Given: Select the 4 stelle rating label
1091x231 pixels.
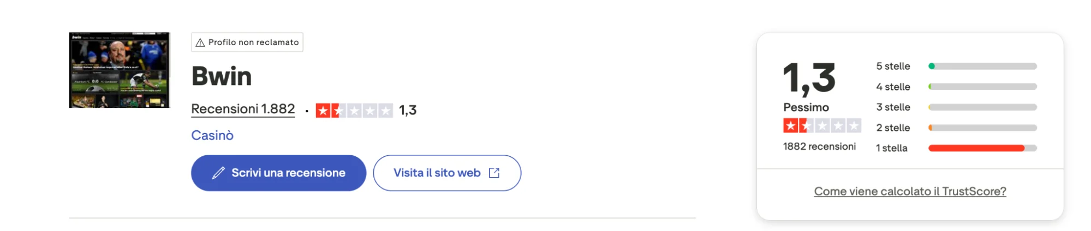Looking at the screenshot, I should click(893, 87).
